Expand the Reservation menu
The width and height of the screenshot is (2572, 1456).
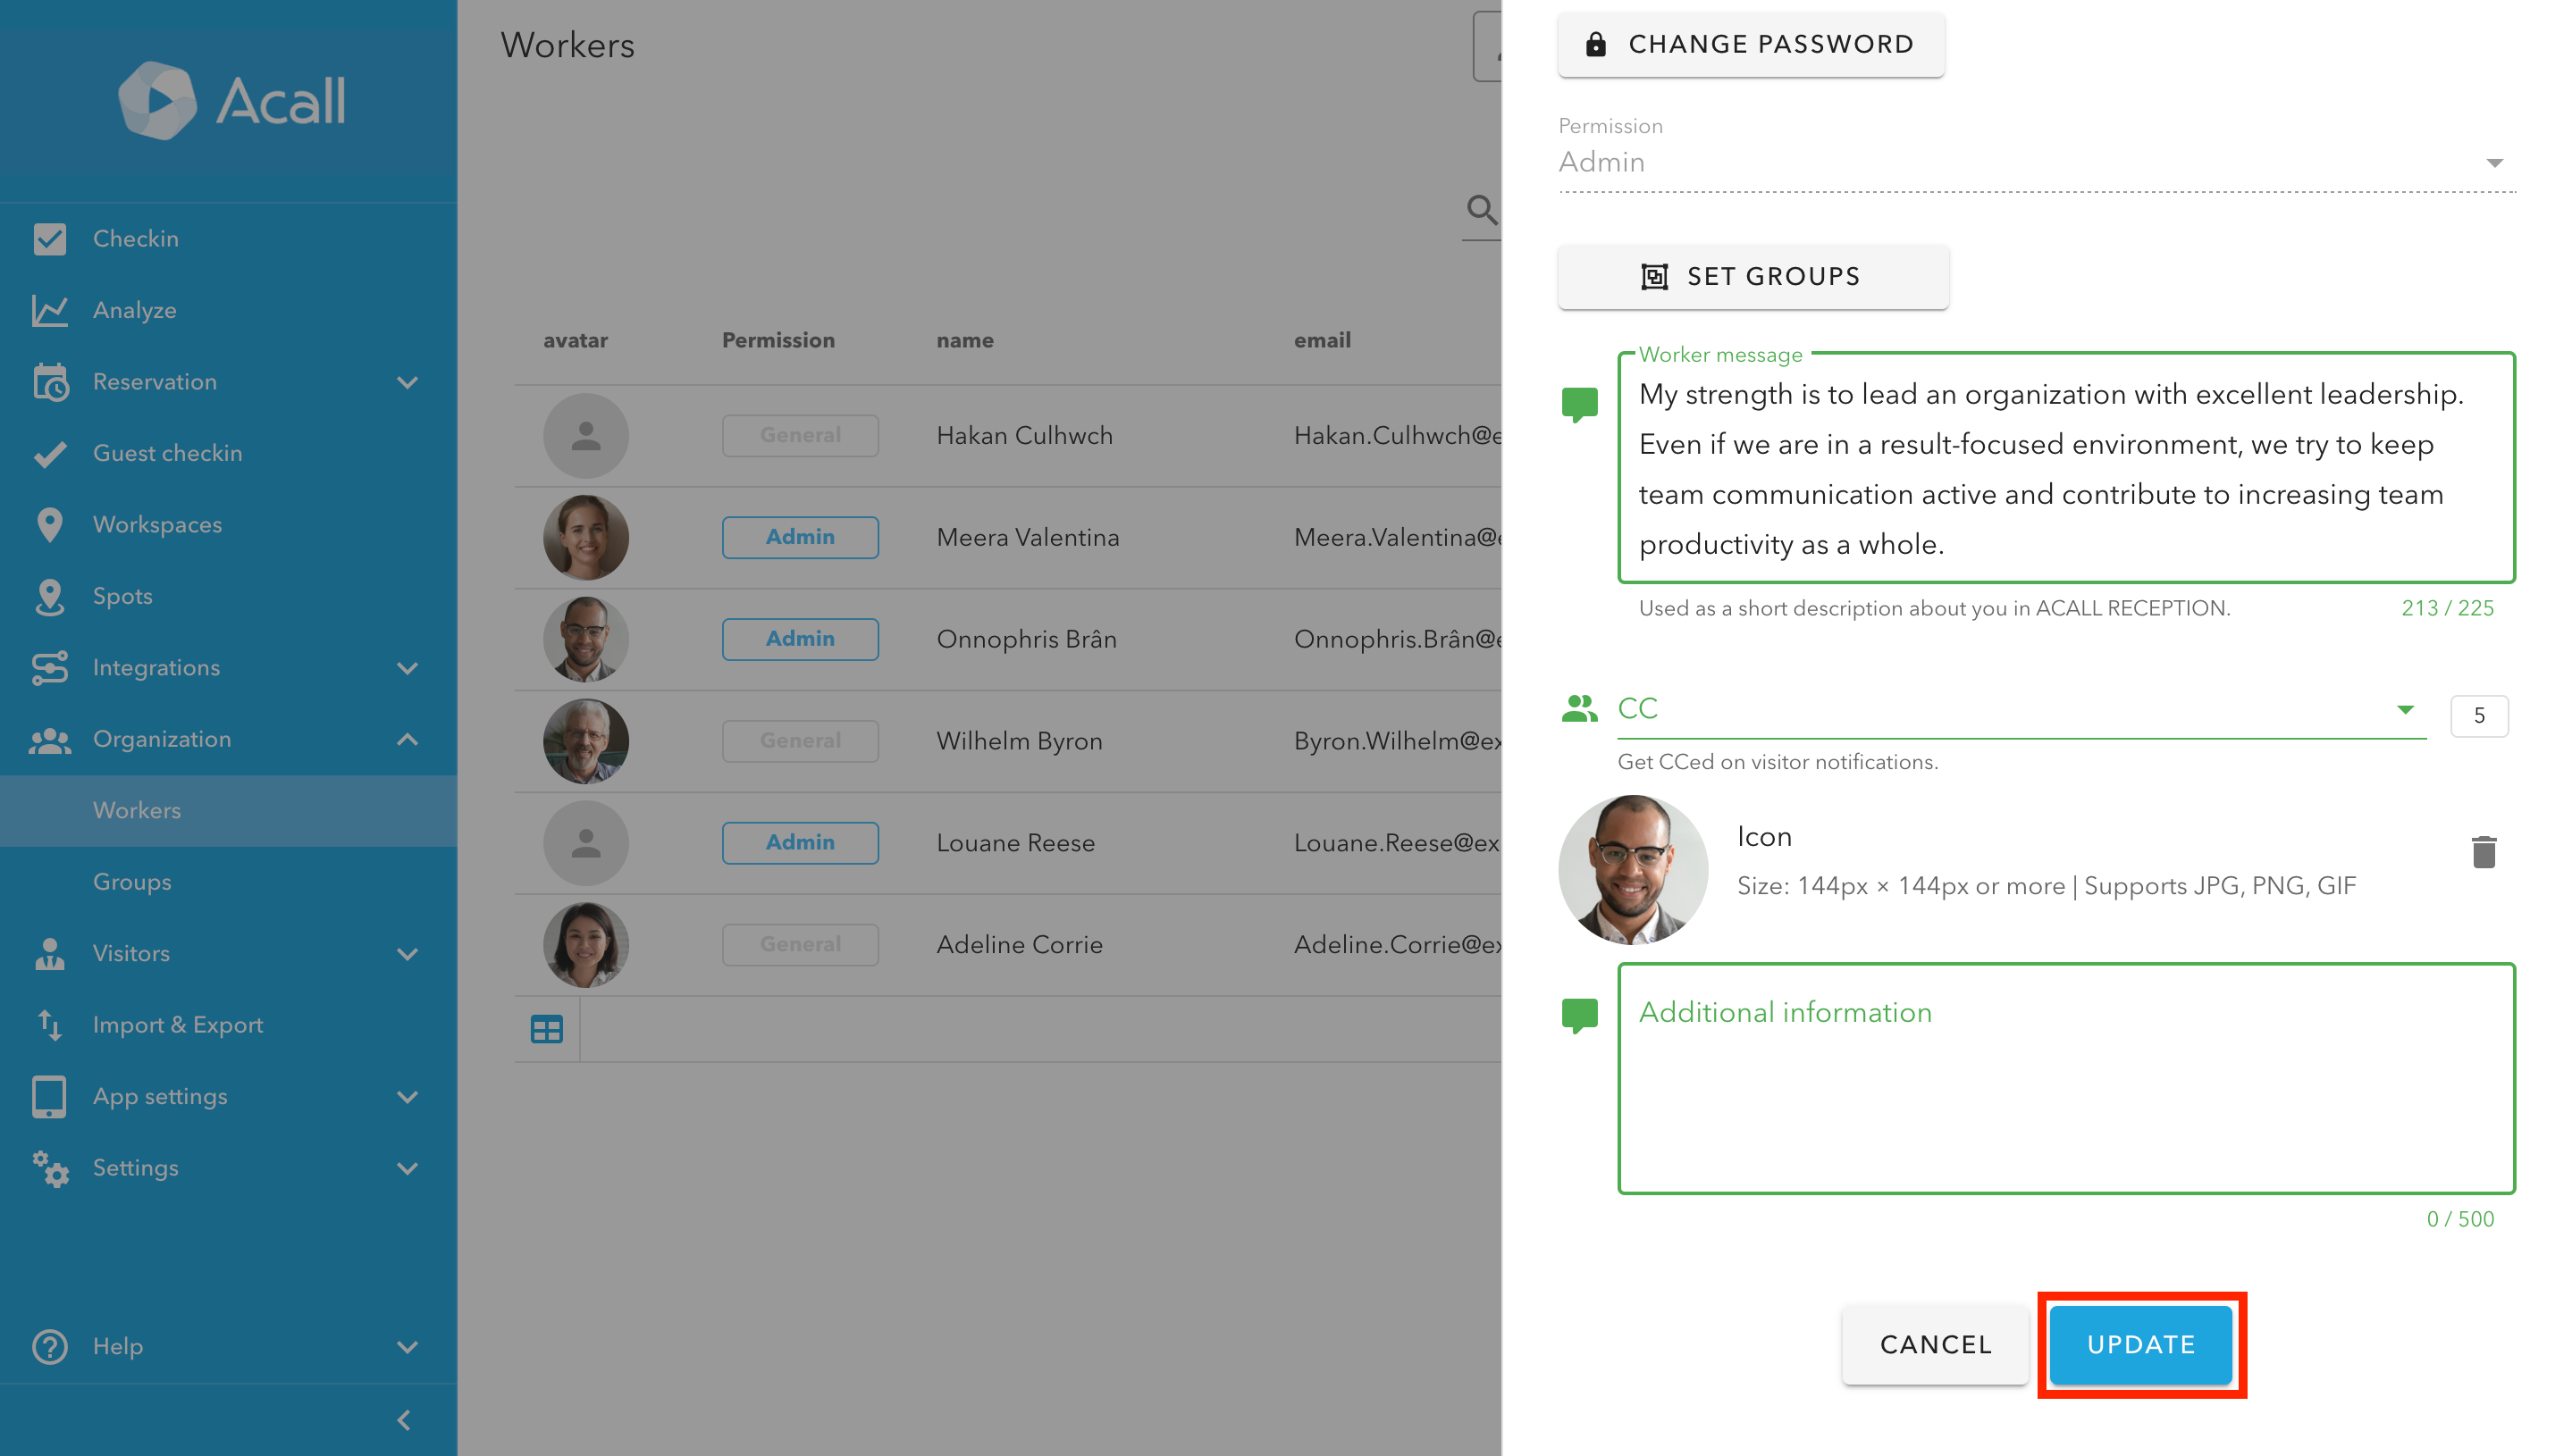[406, 382]
